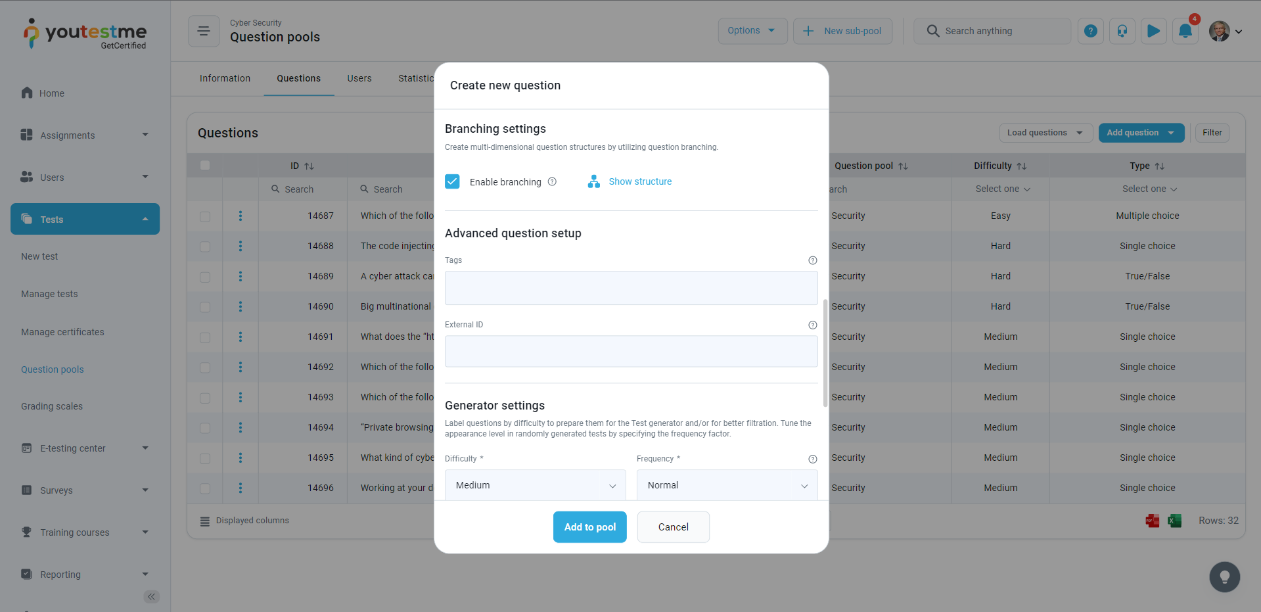Click the Add to pool button
Image resolution: width=1261 pixels, height=612 pixels.
coord(589,527)
